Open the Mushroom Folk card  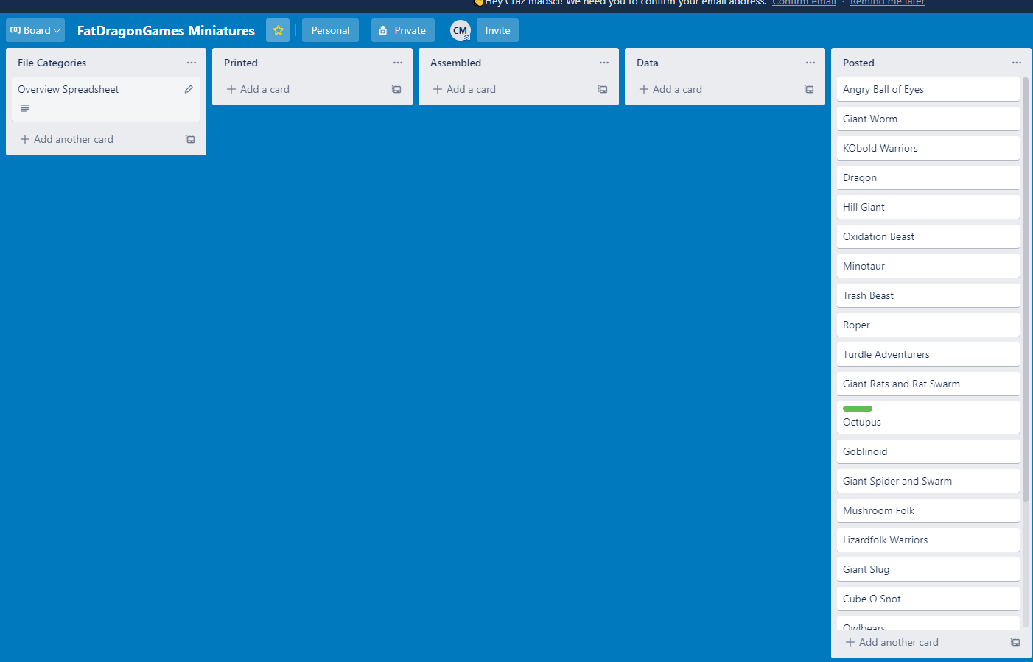[928, 510]
